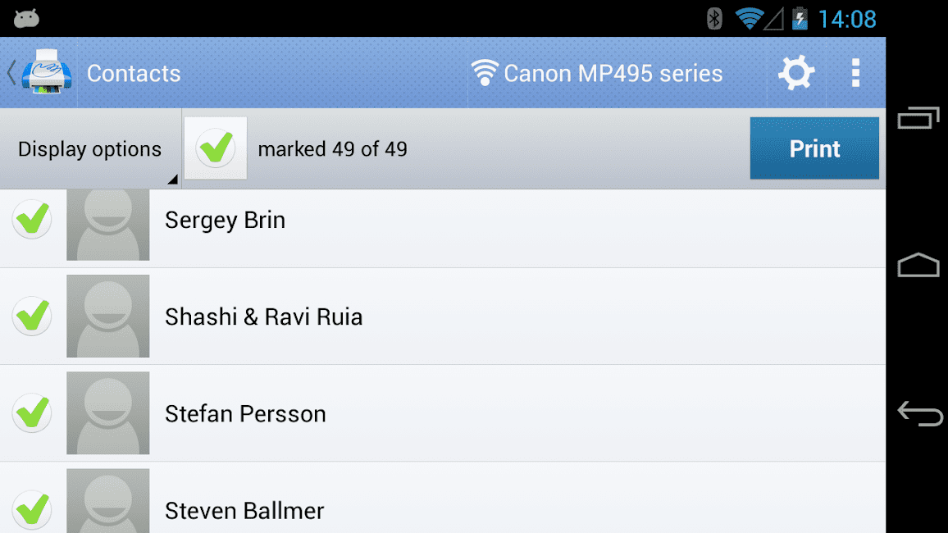Image resolution: width=948 pixels, height=533 pixels.
Task: Click the Print button
Action: tap(814, 148)
